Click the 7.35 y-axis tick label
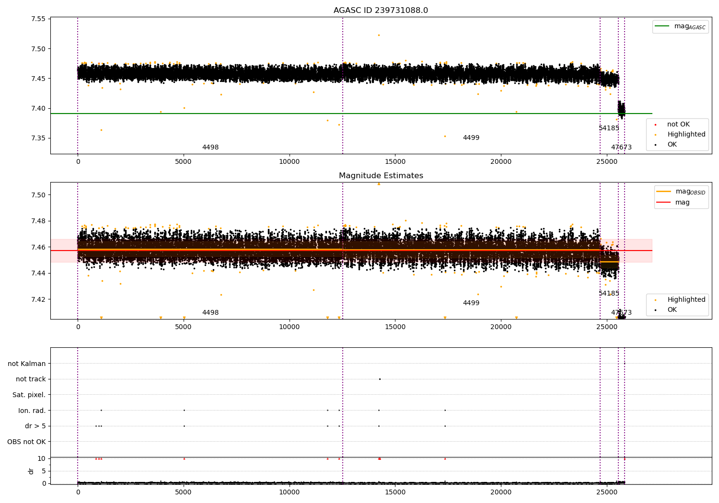 pyautogui.click(x=38, y=138)
